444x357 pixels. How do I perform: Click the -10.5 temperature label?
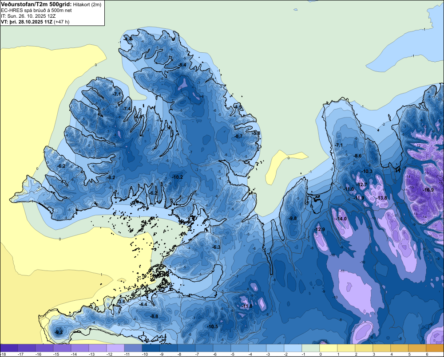[213, 326]
